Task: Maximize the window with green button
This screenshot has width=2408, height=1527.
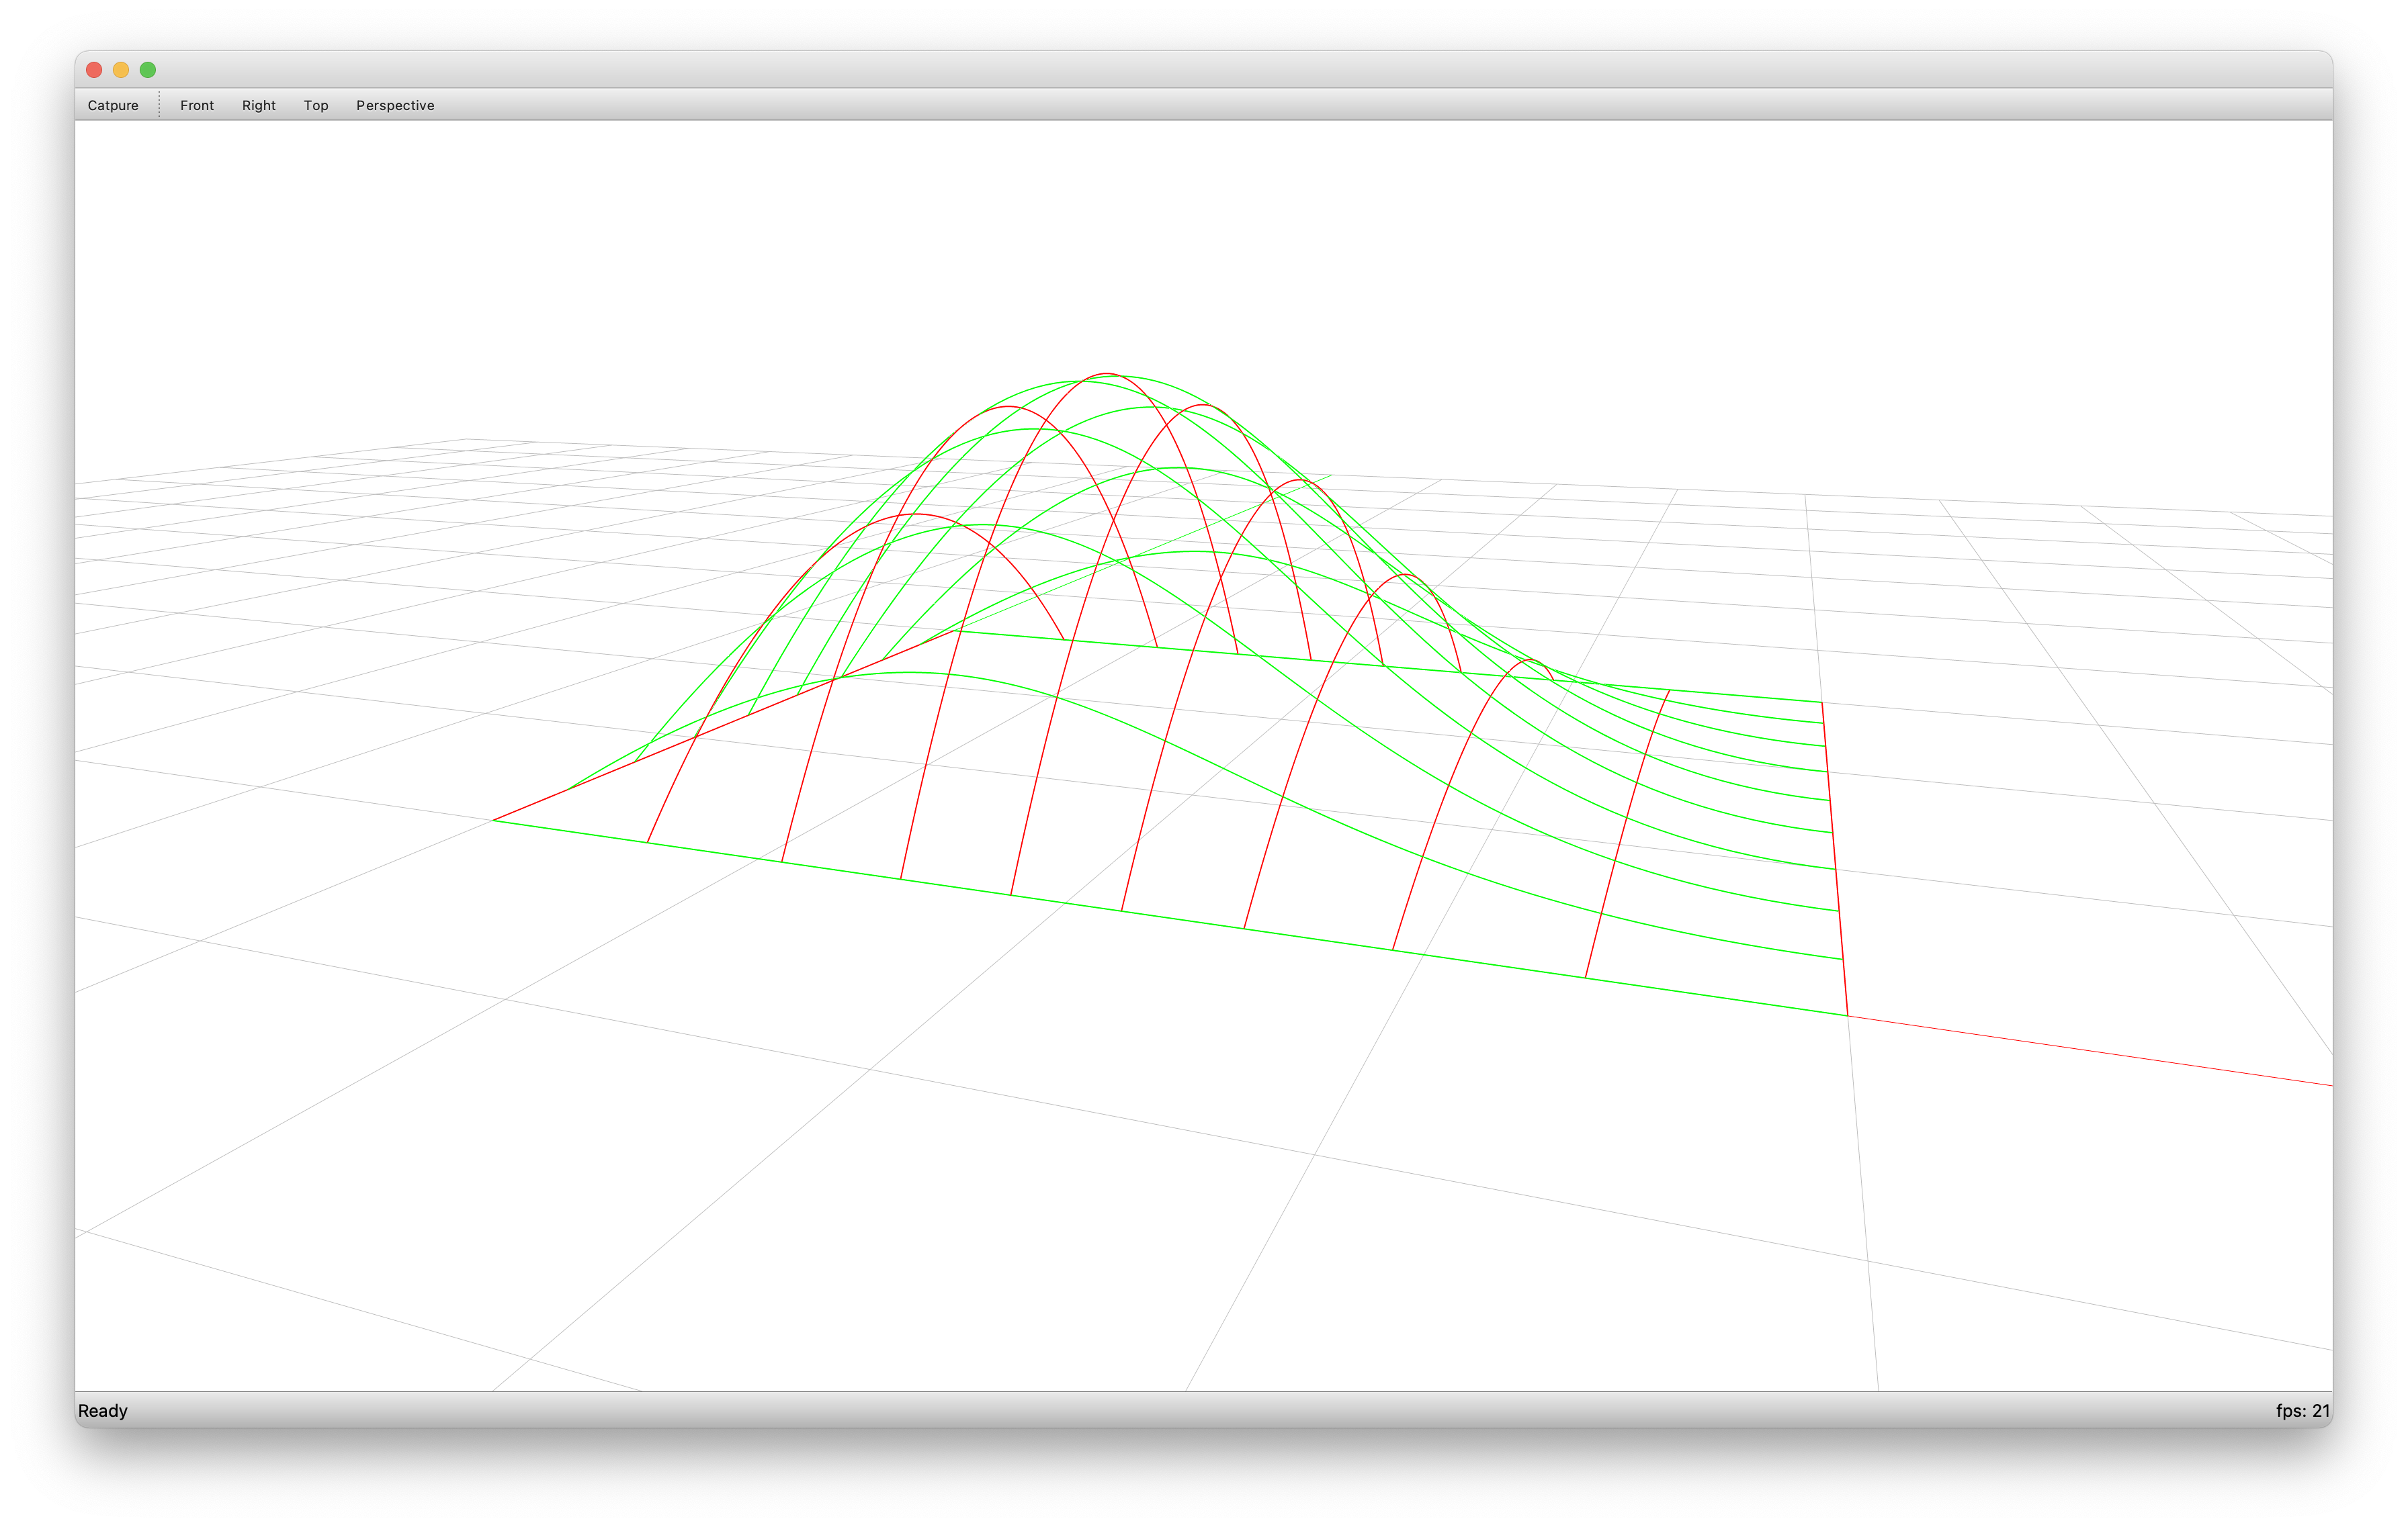Action: (x=148, y=70)
